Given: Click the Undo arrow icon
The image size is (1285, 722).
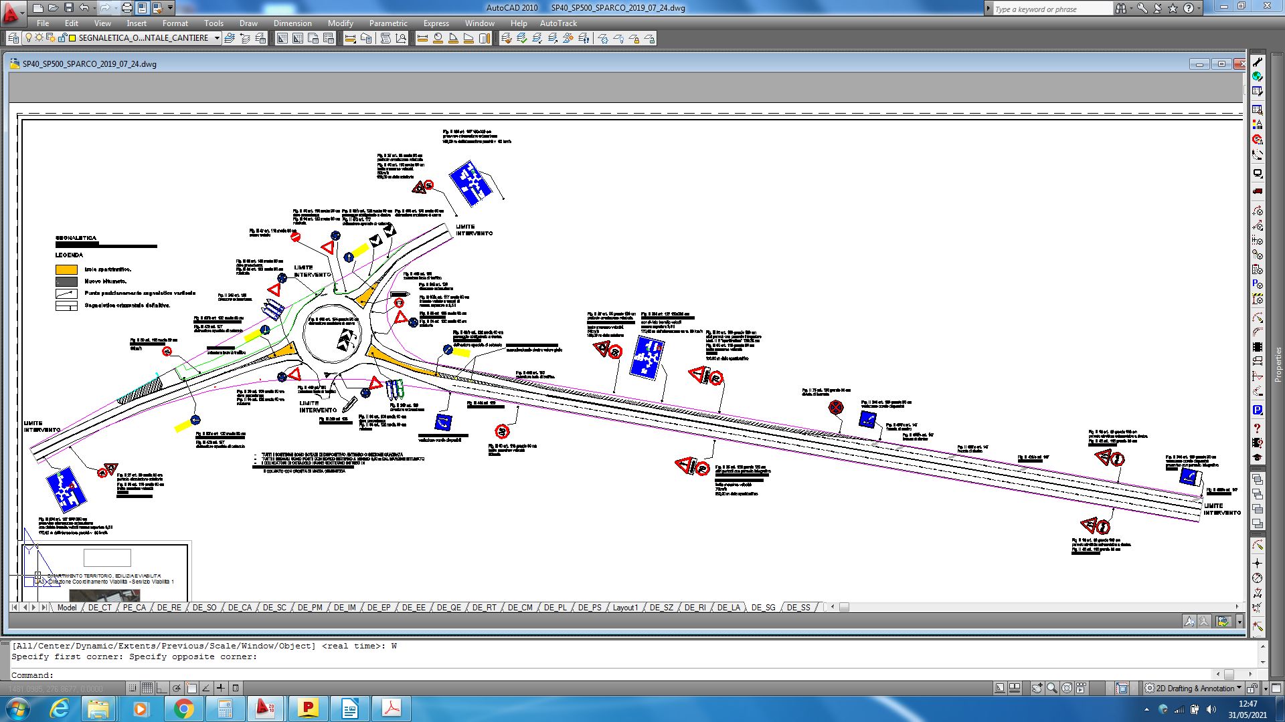Looking at the screenshot, I should click(84, 8).
